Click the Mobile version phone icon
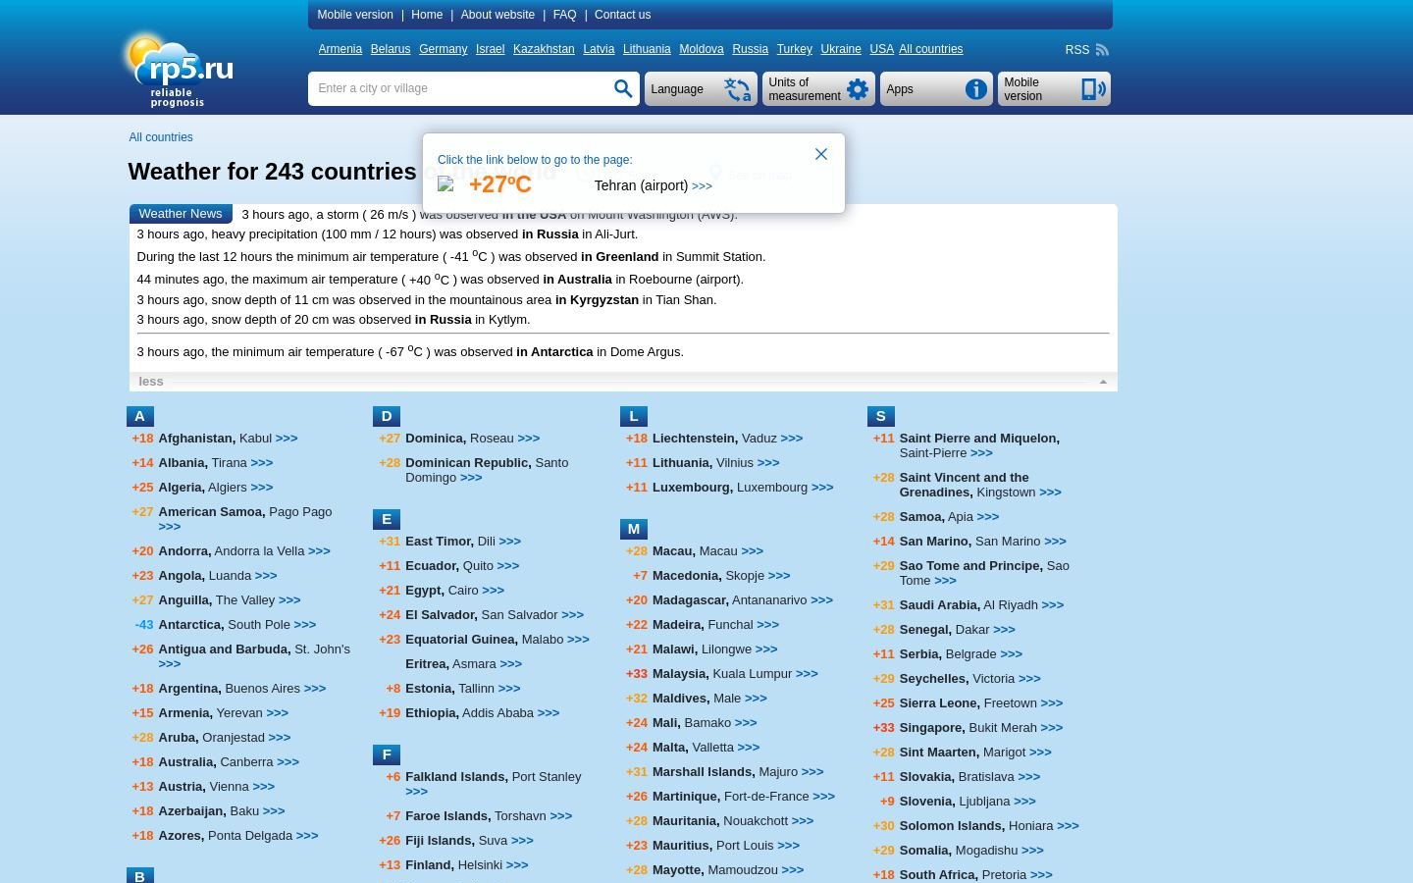This screenshot has width=1413, height=883. tap(1093, 89)
